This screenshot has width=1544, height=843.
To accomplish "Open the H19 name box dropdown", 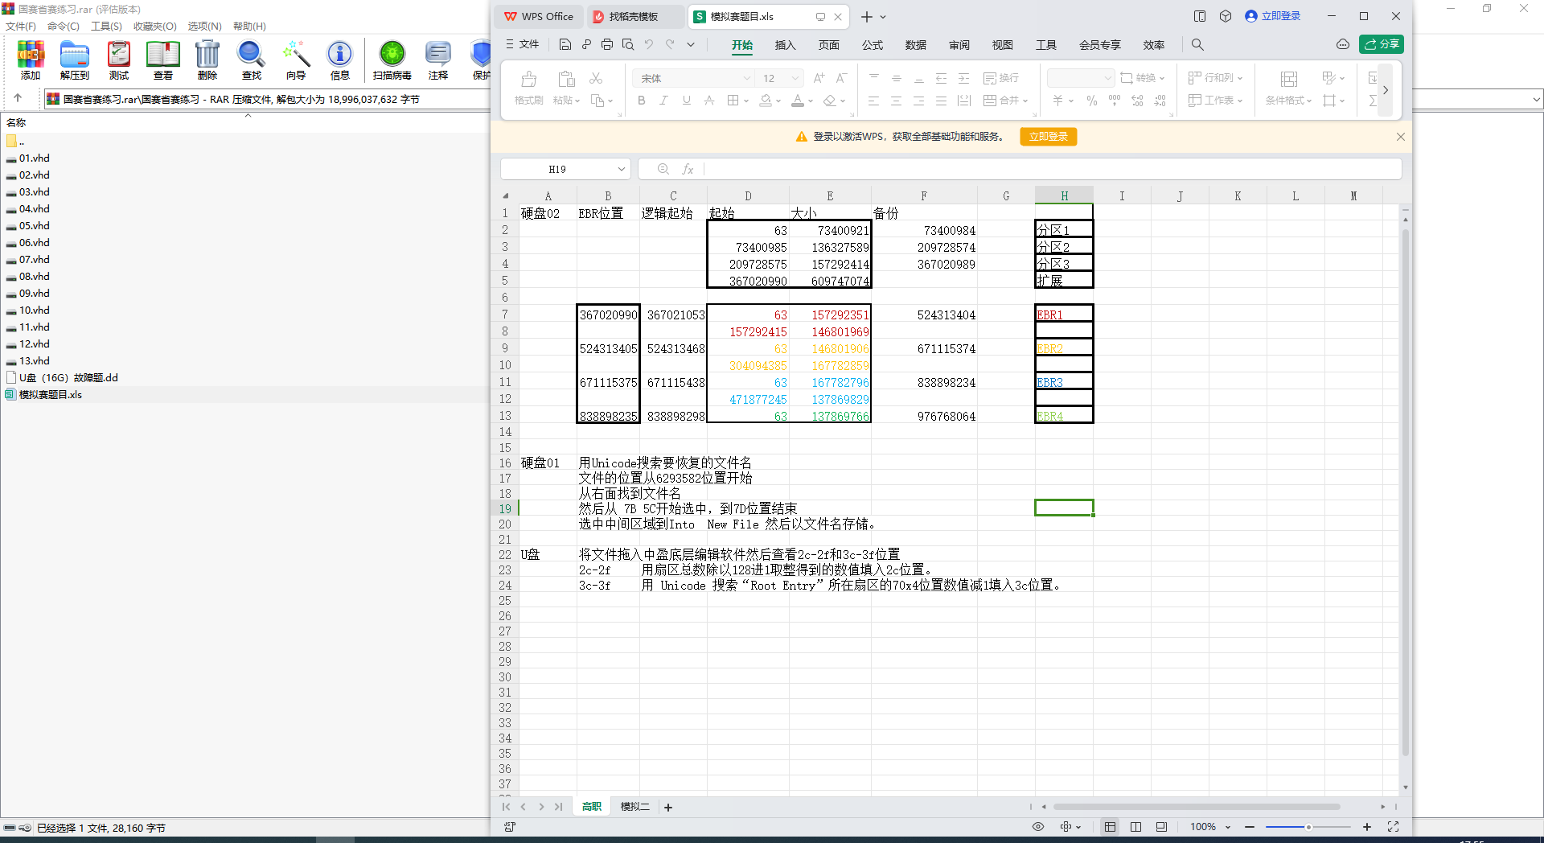I will (621, 169).
